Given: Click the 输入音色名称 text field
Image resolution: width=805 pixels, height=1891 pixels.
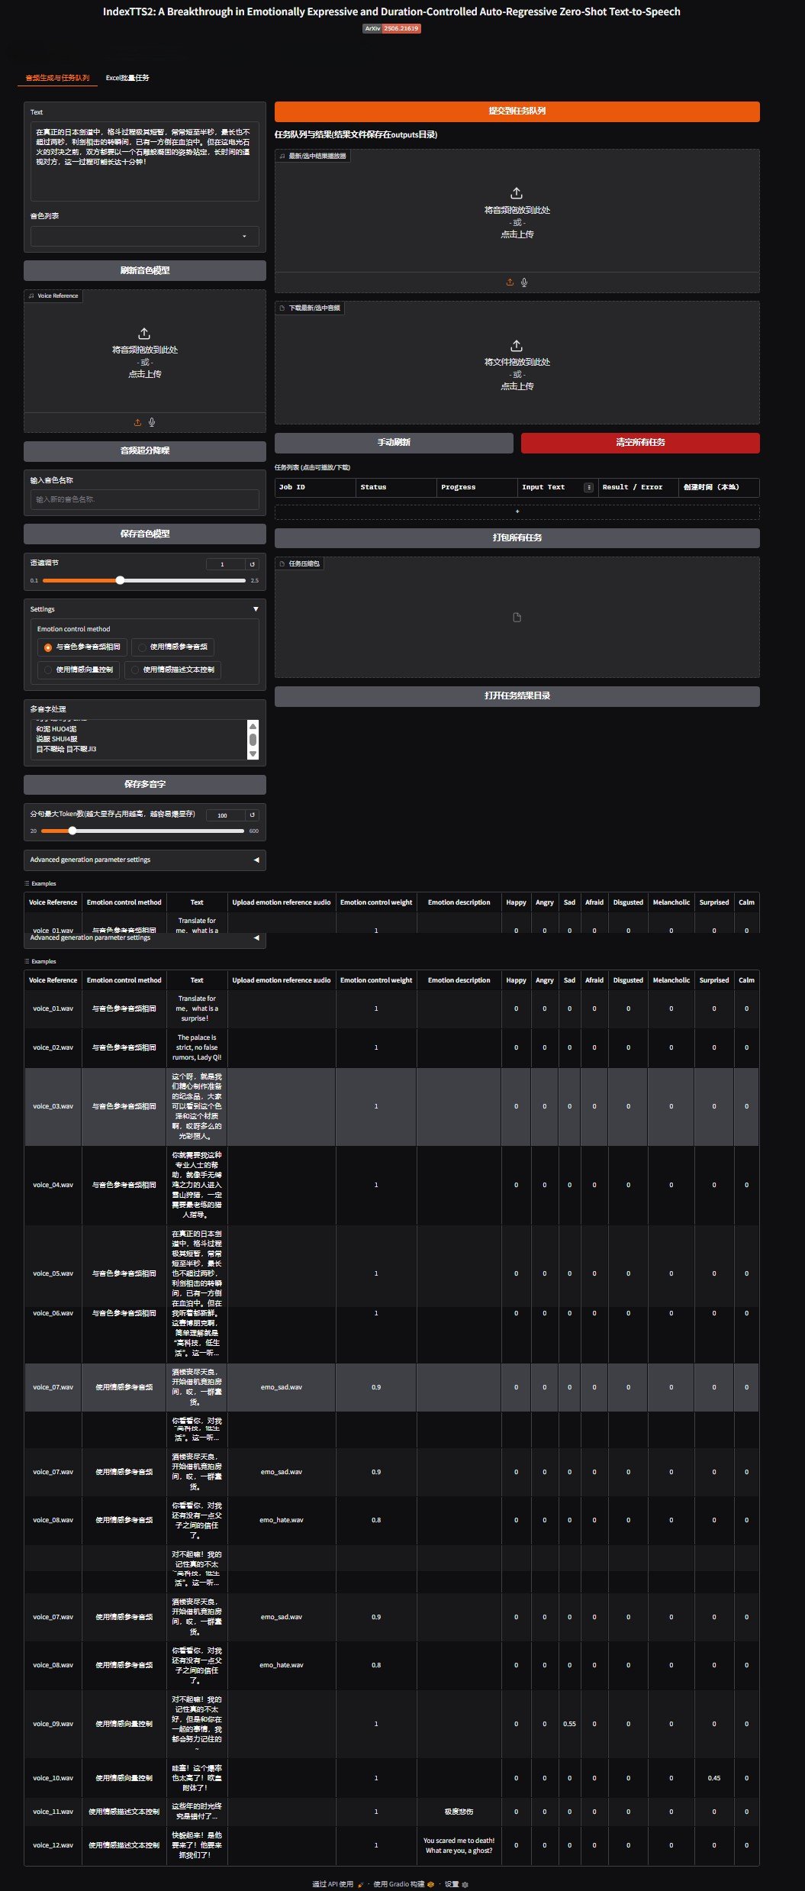Looking at the screenshot, I should [x=144, y=499].
